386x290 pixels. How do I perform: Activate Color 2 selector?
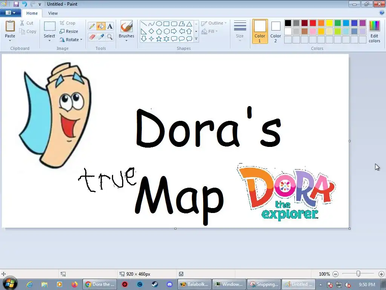pyautogui.click(x=276, y=31)
